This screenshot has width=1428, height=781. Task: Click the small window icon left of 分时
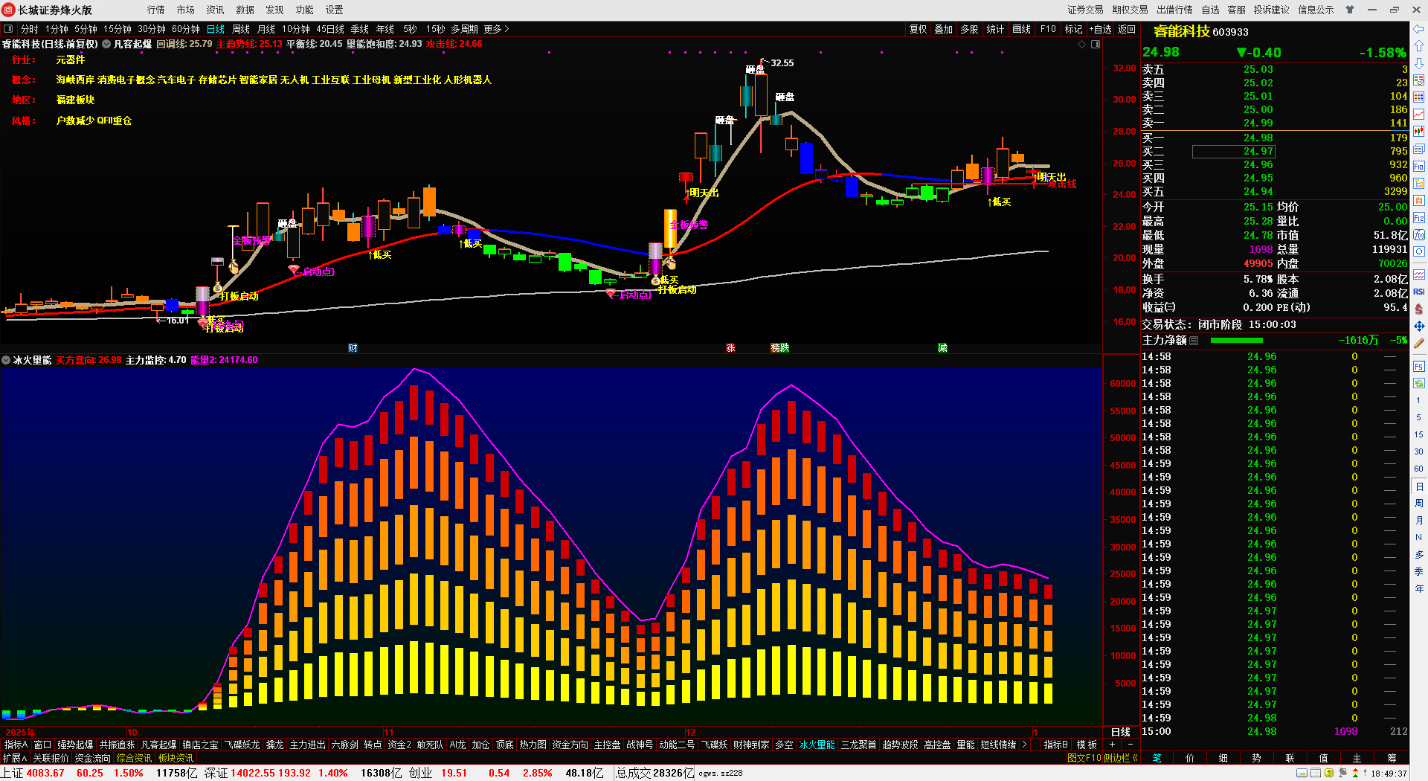[8, 29]
